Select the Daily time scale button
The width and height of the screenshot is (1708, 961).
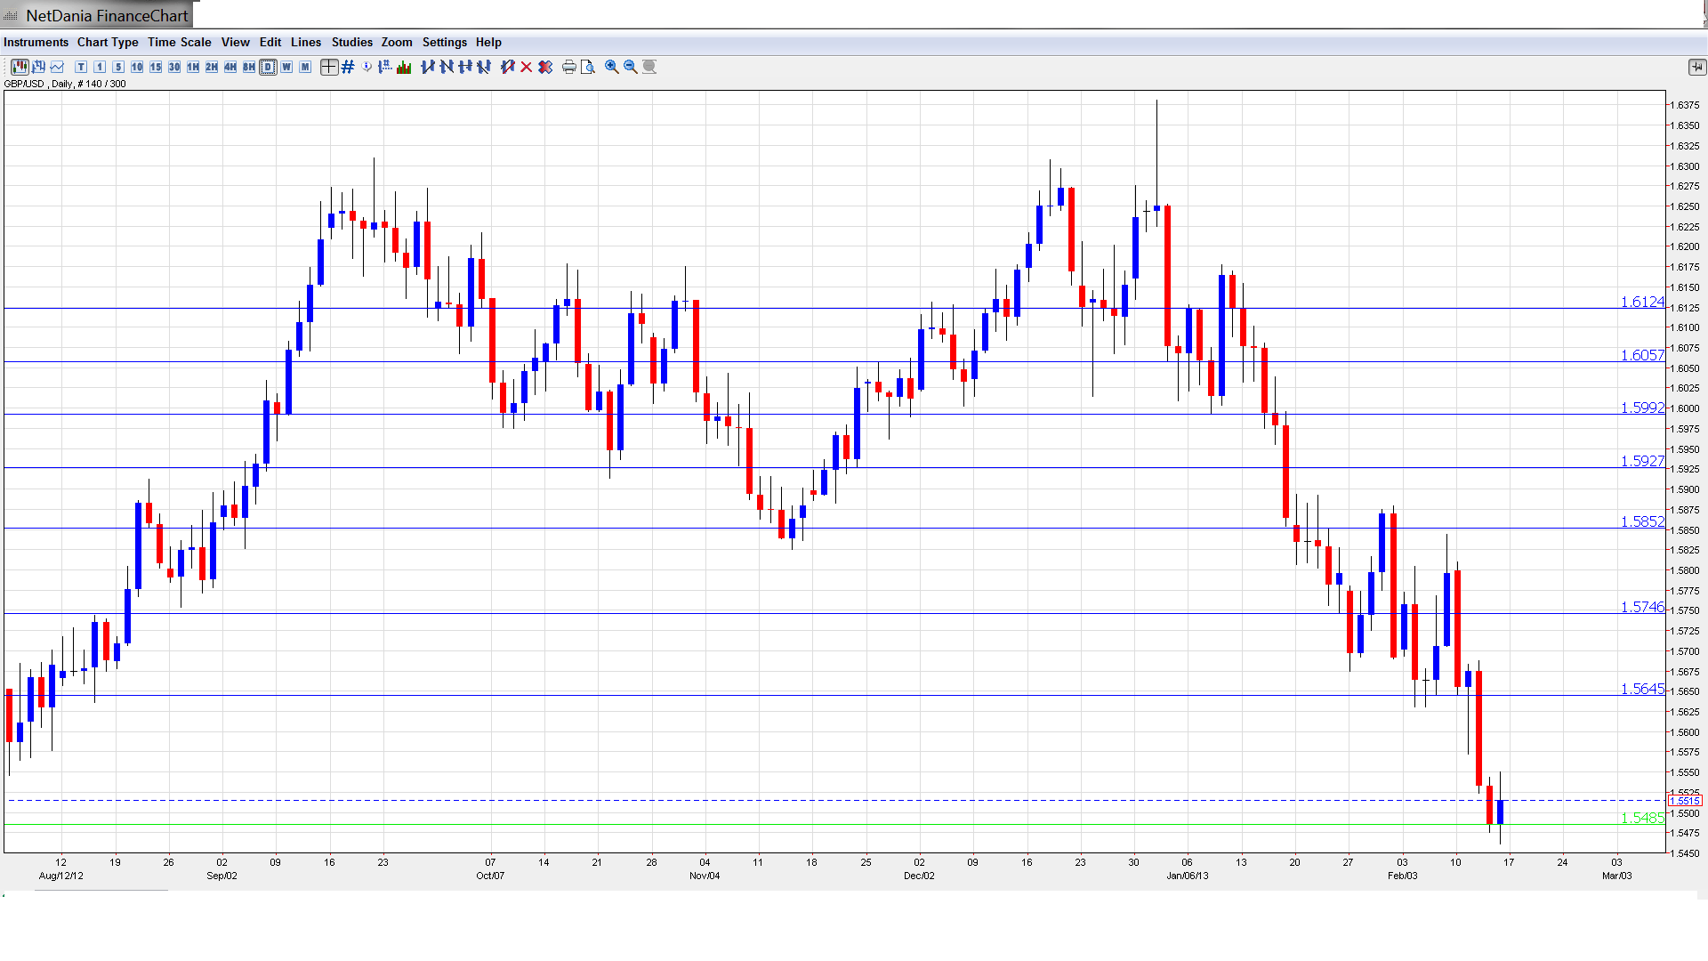tap(268, 67)
